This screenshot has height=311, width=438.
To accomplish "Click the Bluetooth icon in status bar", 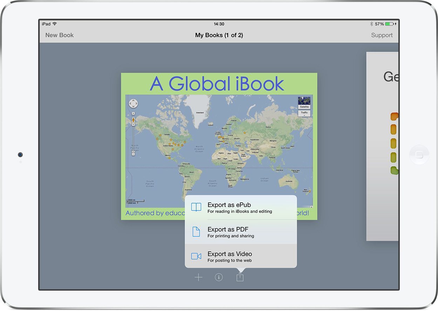I will [x=371, y=24].
